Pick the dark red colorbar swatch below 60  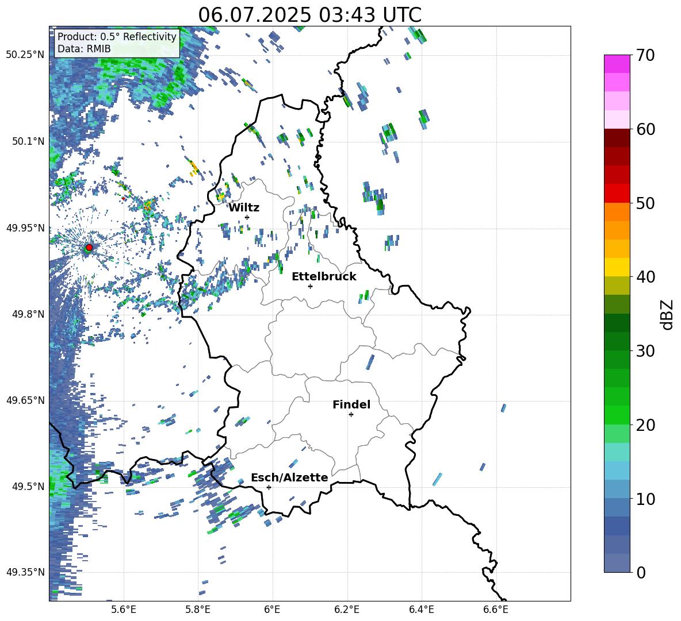click(617, 138)
